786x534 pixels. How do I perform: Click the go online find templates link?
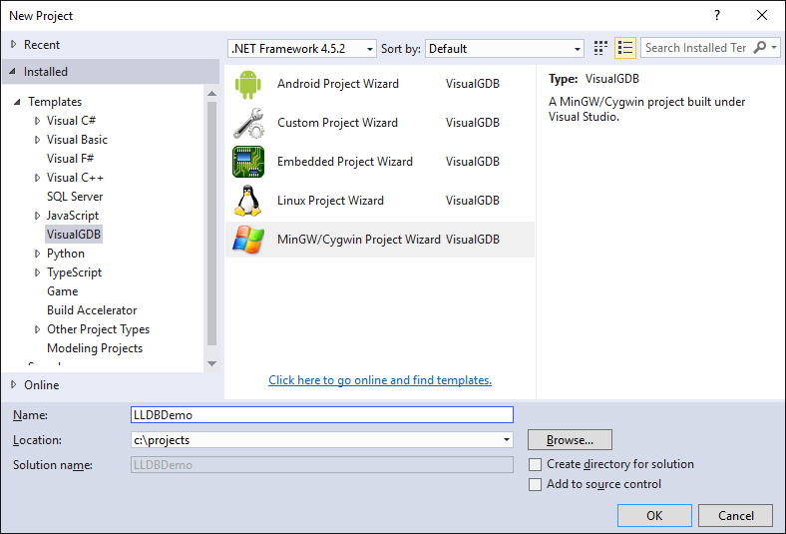tap(380, 380)
